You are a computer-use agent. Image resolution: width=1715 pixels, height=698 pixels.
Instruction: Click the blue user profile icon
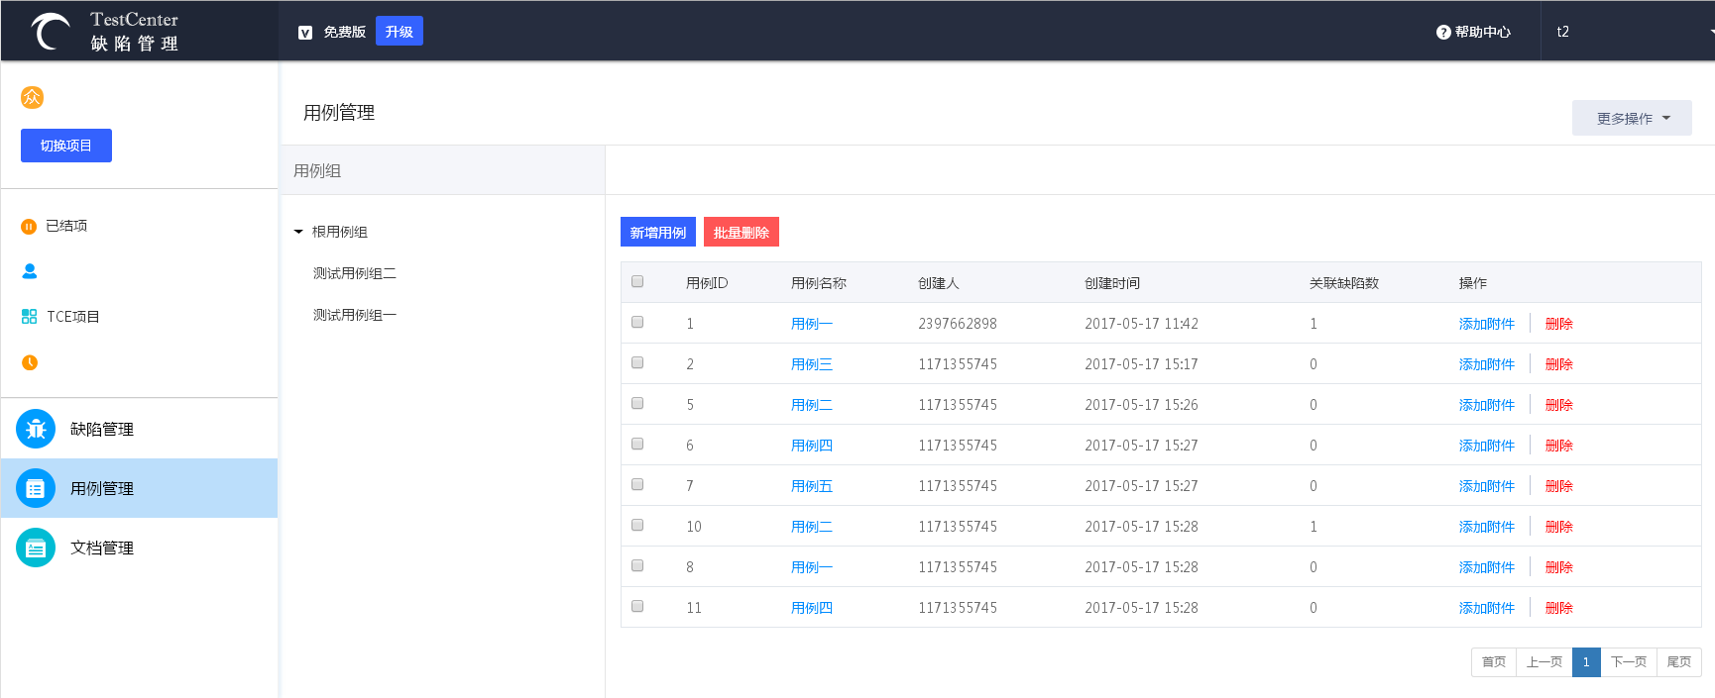point(30,271)
